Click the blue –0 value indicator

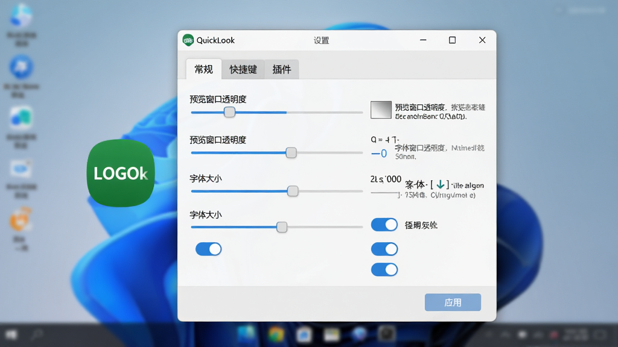click(379, 154)
